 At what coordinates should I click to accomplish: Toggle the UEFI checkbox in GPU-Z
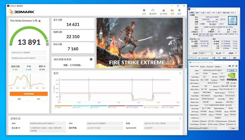pos(232,83)
